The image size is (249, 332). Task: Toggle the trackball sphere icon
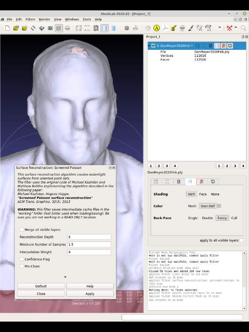(148, 28)
